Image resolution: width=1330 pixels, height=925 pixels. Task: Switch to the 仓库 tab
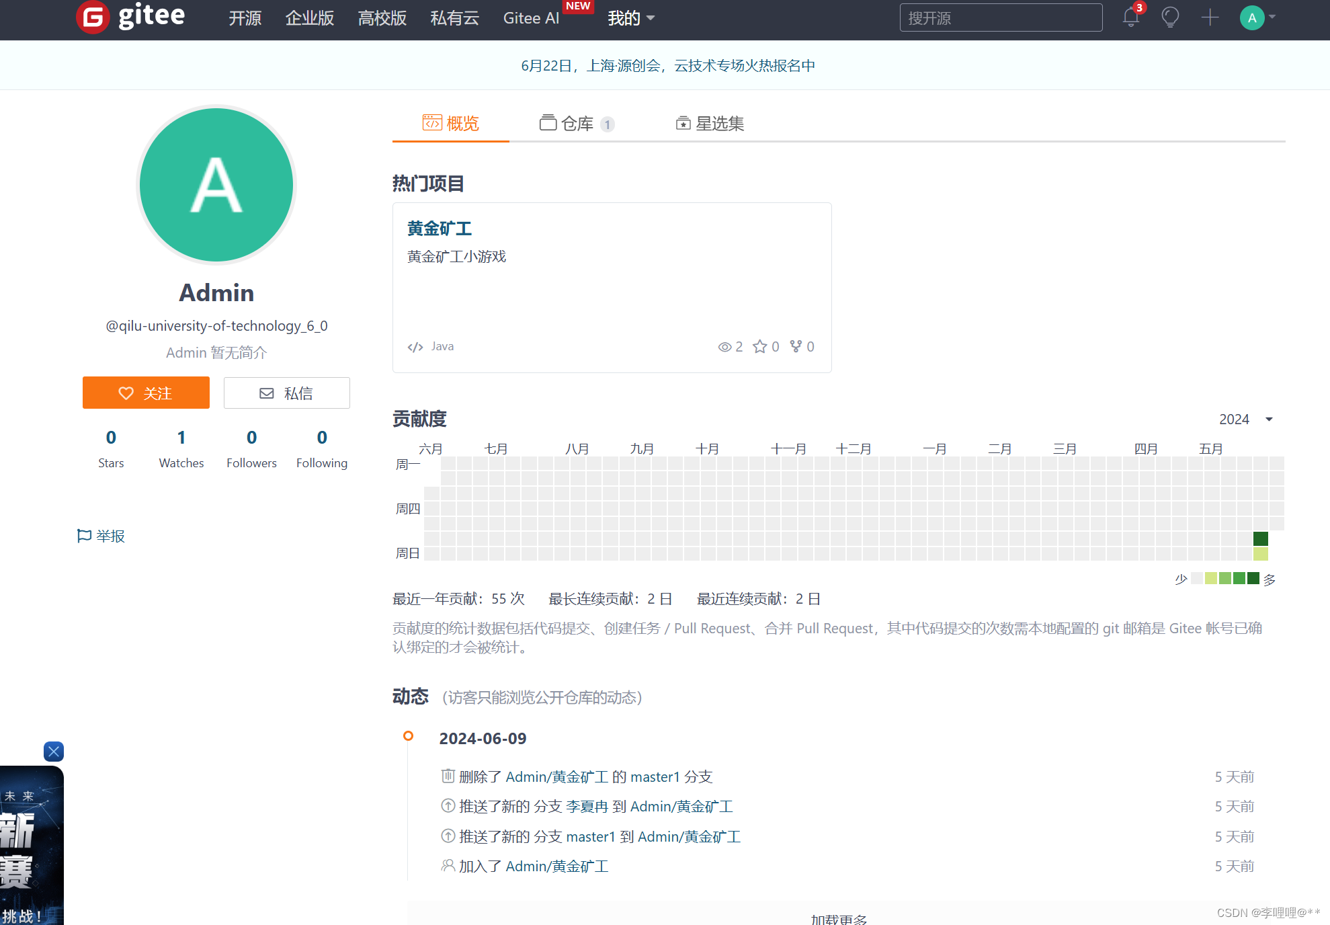(577, 123)
